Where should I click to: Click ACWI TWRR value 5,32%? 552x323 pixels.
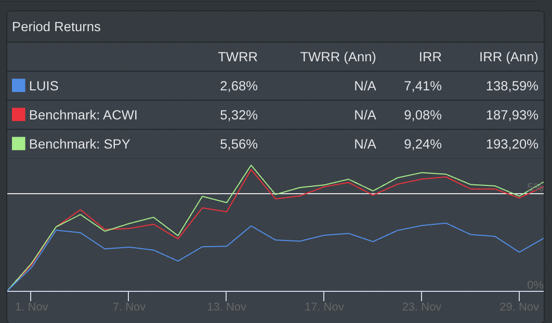pos(239,115)
